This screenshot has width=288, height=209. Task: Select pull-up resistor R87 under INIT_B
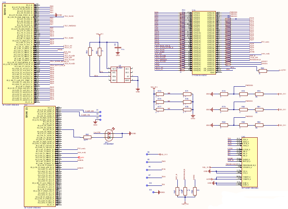pyautogui.click(x=177, y=192)
